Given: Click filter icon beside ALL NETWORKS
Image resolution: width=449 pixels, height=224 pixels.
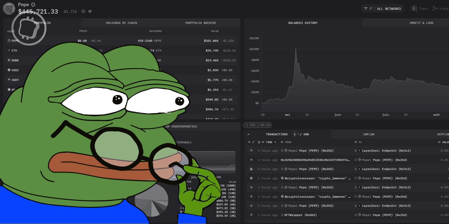Looking at the screenshot, I should click(366, 8).
